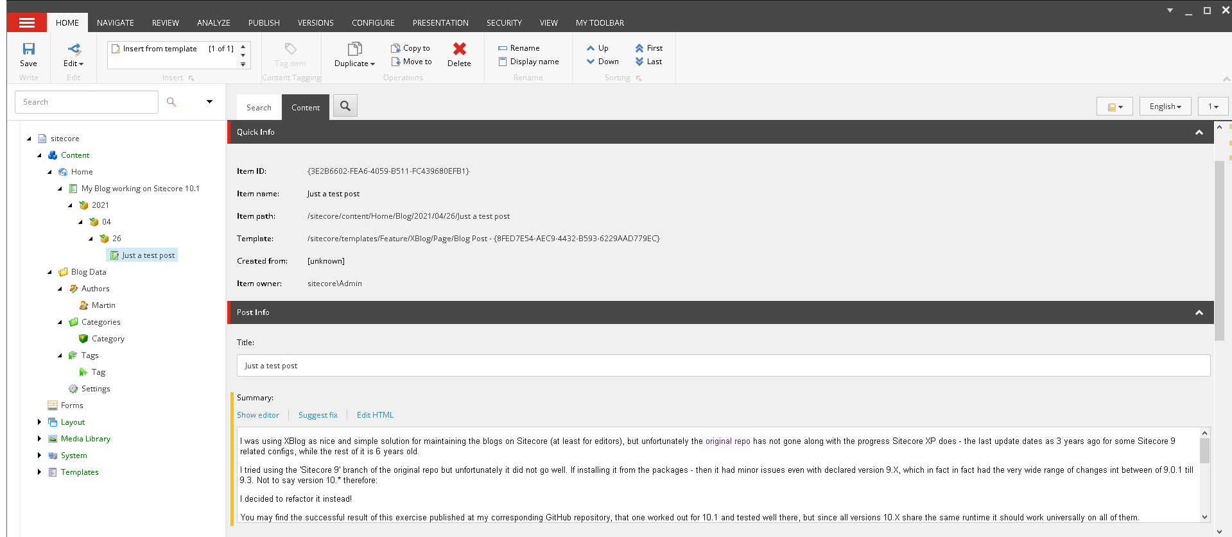Expand the Media Library tree node

pos(39,439)
